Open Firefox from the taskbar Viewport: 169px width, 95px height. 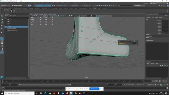coord(67,93)
